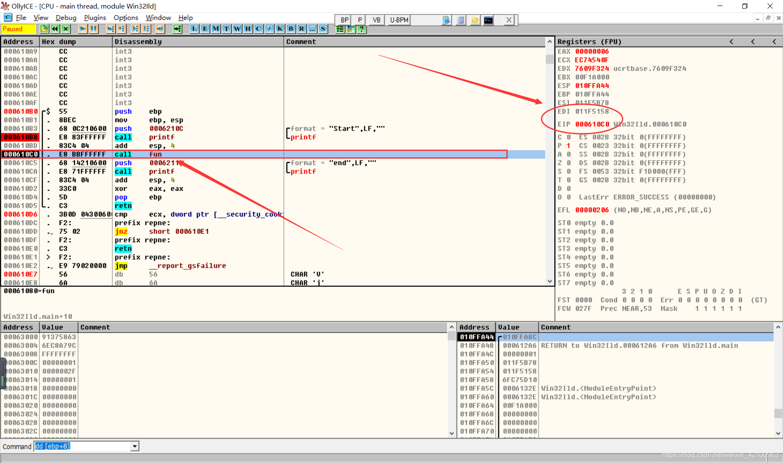The image size is (783, 463).
Task: Click disassembly scrollbar up arrow
Action: click(550, 42)
